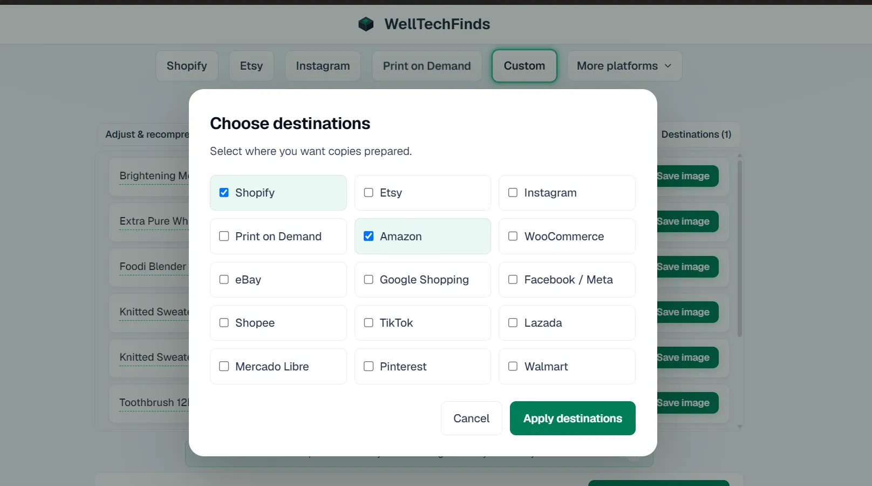Tick the Google Shopping checkbox
872x486 pixels.
[x=369, y=279]
